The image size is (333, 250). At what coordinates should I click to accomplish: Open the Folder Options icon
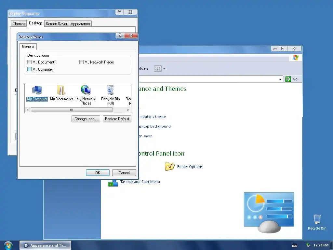pos(170,166)
